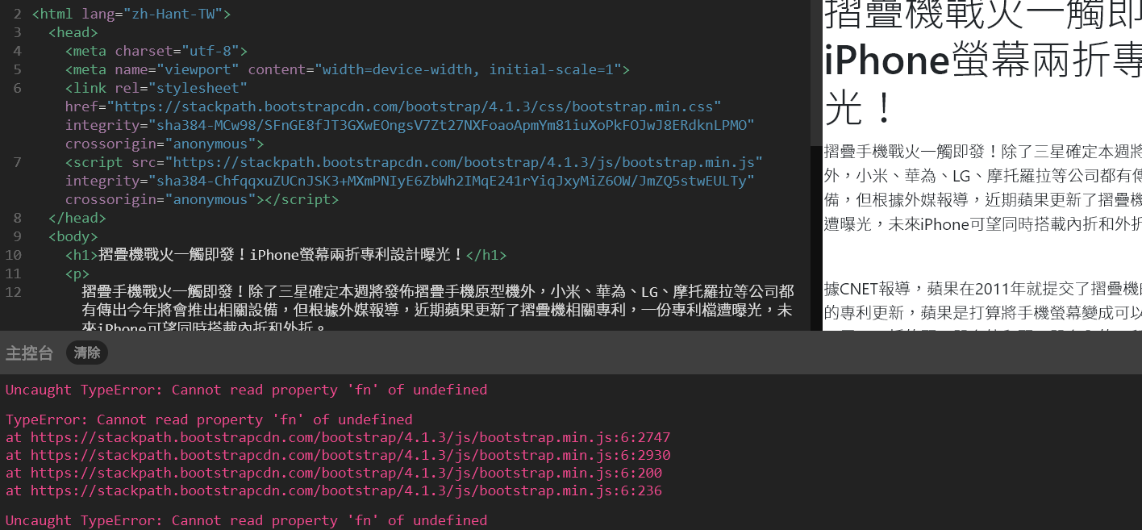Click the h1 heading code line

click(x=286, y=255)
